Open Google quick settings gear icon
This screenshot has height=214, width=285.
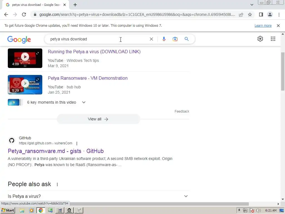(260, 39)
